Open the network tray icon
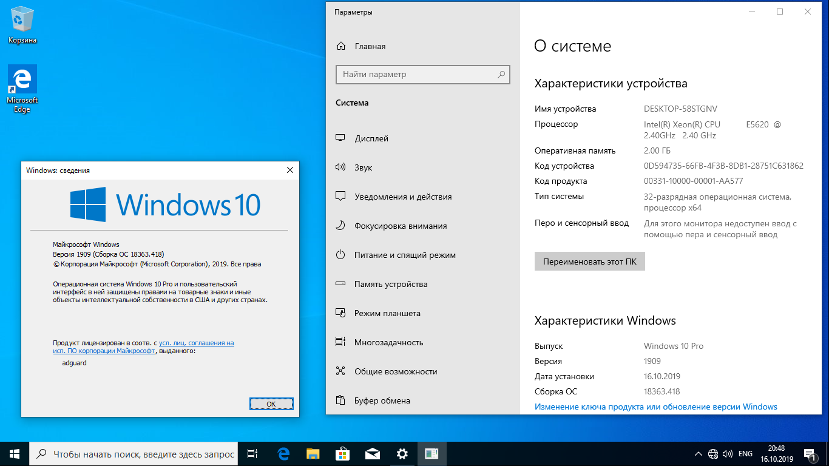The height and width of the screenshot is (466, 829). [713, 453]
